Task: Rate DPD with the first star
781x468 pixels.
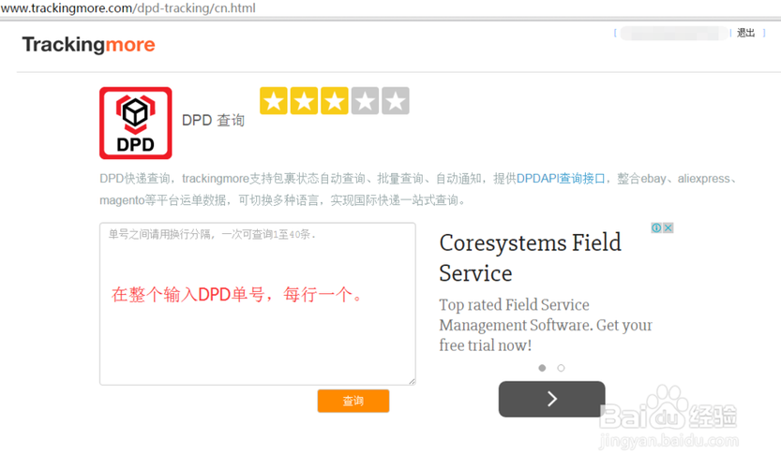Action: [274, 101]
